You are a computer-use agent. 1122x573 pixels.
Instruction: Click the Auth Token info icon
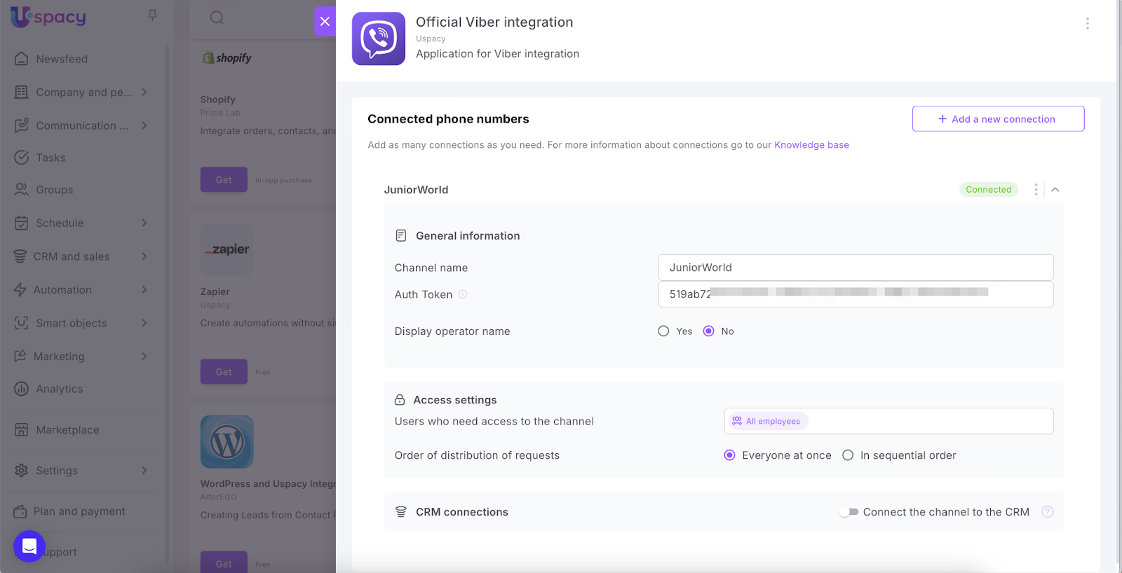463,295
